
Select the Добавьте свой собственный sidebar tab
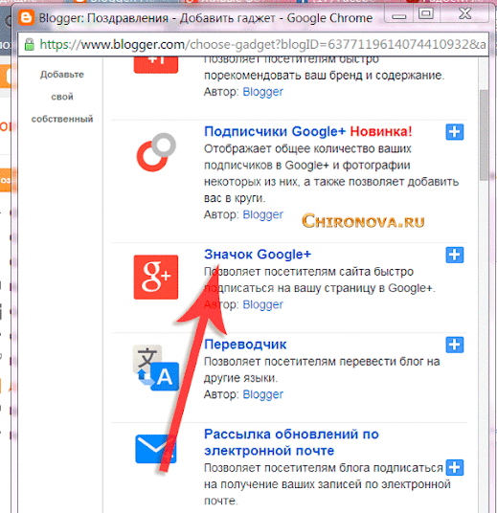click(x=62, y=97)
